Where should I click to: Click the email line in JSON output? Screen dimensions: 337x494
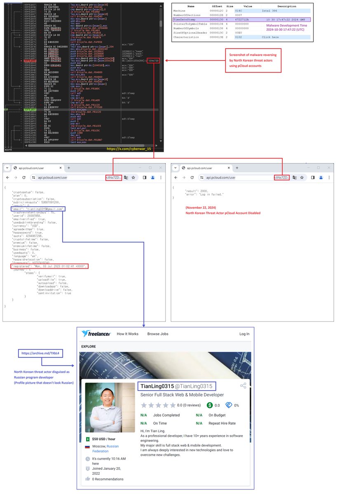[x=38, y=209]
